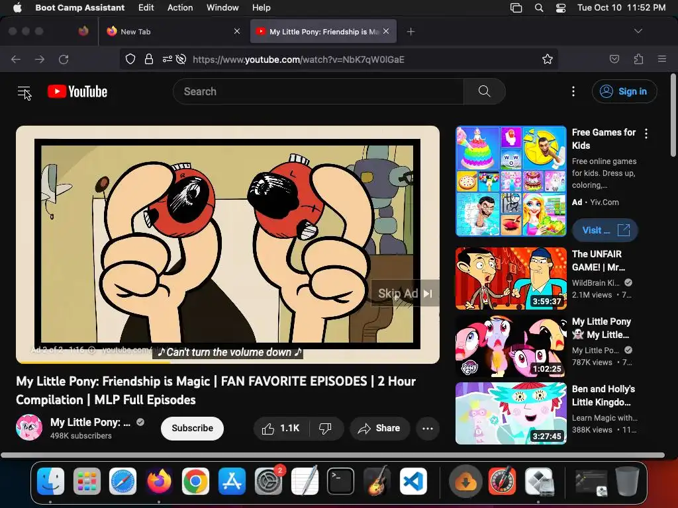This screenshot has height=508, width=678.
Task: Open Firefox application hamburger menu
Action: 662,59
